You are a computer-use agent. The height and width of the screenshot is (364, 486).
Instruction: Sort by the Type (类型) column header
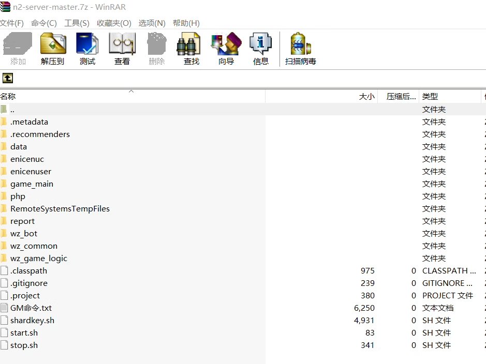tap(450, 97)
